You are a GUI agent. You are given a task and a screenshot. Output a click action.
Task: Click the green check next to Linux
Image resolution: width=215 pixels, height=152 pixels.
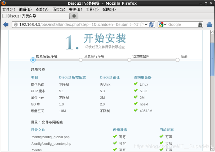[x=136, y=84]
